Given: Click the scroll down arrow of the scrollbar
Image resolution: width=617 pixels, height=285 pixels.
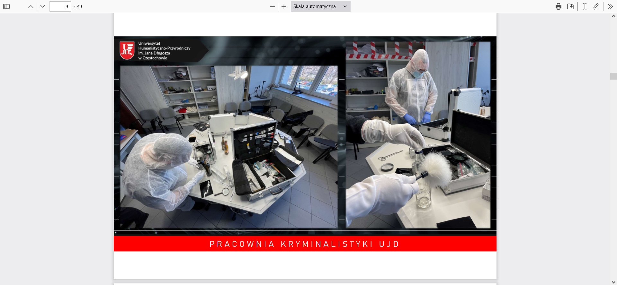Looking at the screenshot, I should pos(613,282).
